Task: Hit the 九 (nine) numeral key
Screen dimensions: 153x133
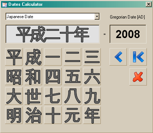Action: coord(92,96)
